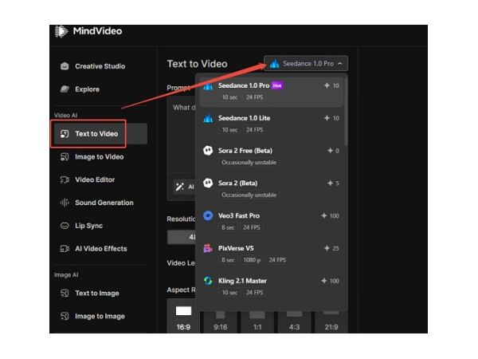478x359 pixels.
Task: Click the Veo3 Fast Pro logo icon
Action: click(208, 216)
